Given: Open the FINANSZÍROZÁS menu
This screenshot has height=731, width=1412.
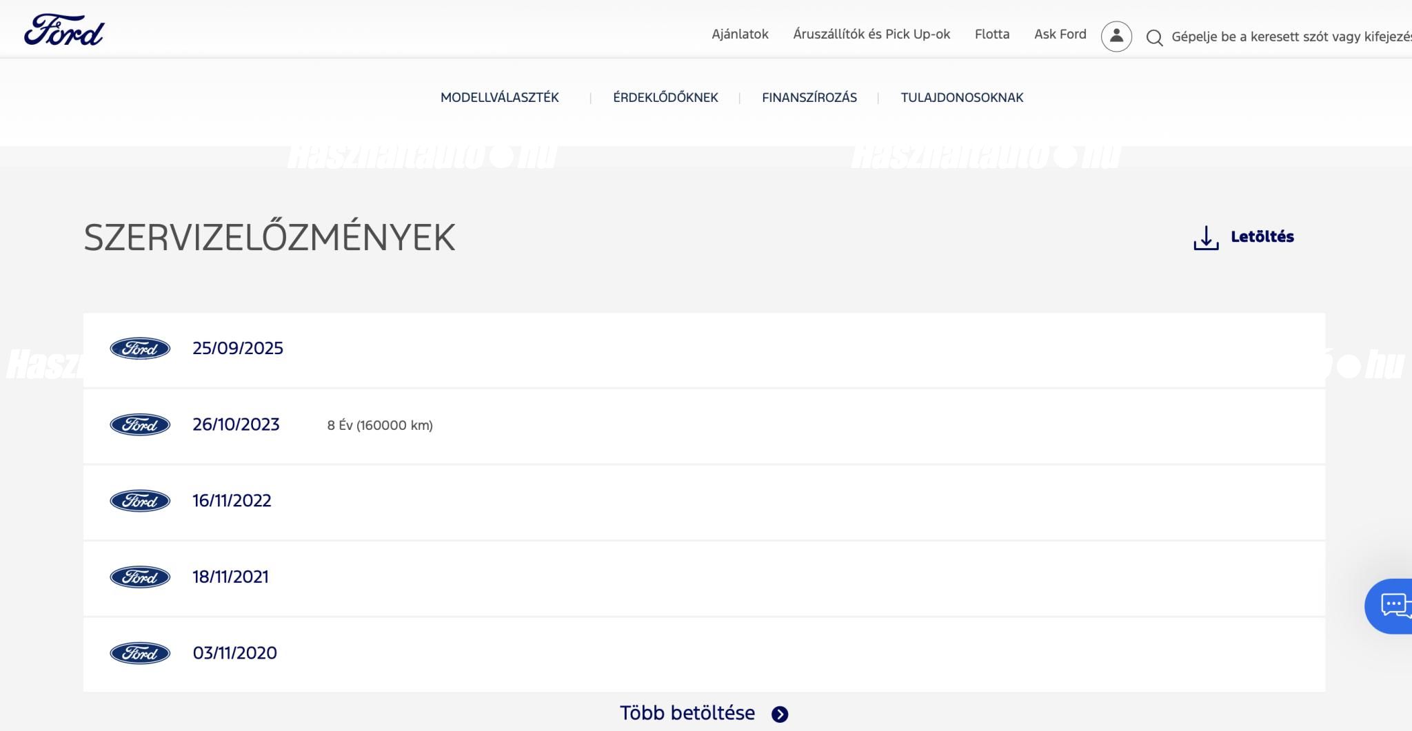Looking at the screenshot, I should click(x=809, y=98).
